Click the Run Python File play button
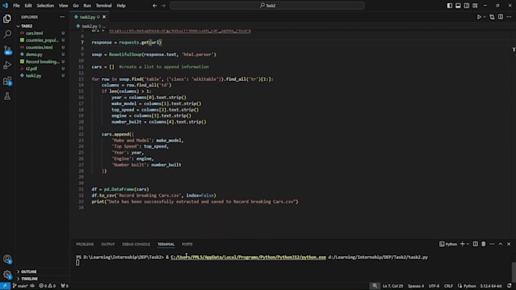 (x=479, y=17)
